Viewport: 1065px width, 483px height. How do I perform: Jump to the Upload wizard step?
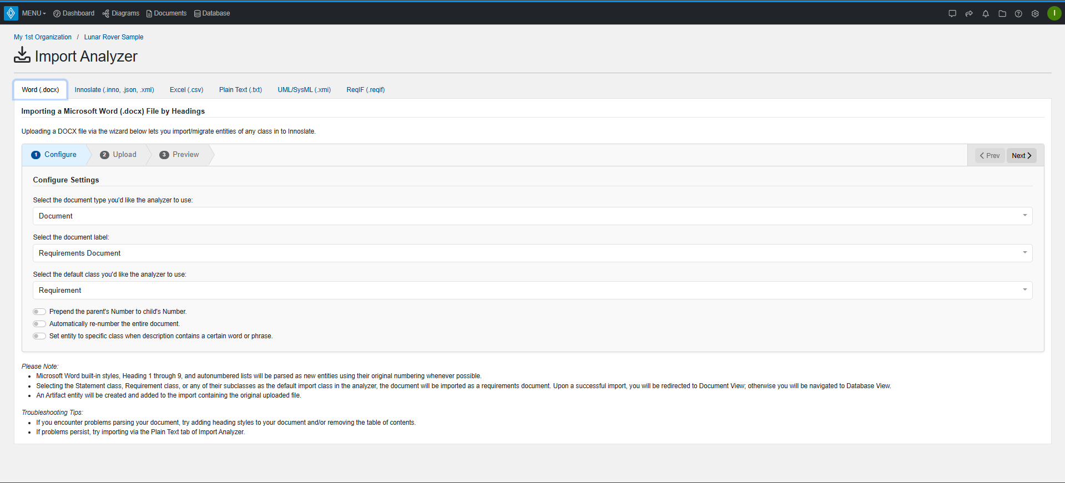[x=119, y=155]
